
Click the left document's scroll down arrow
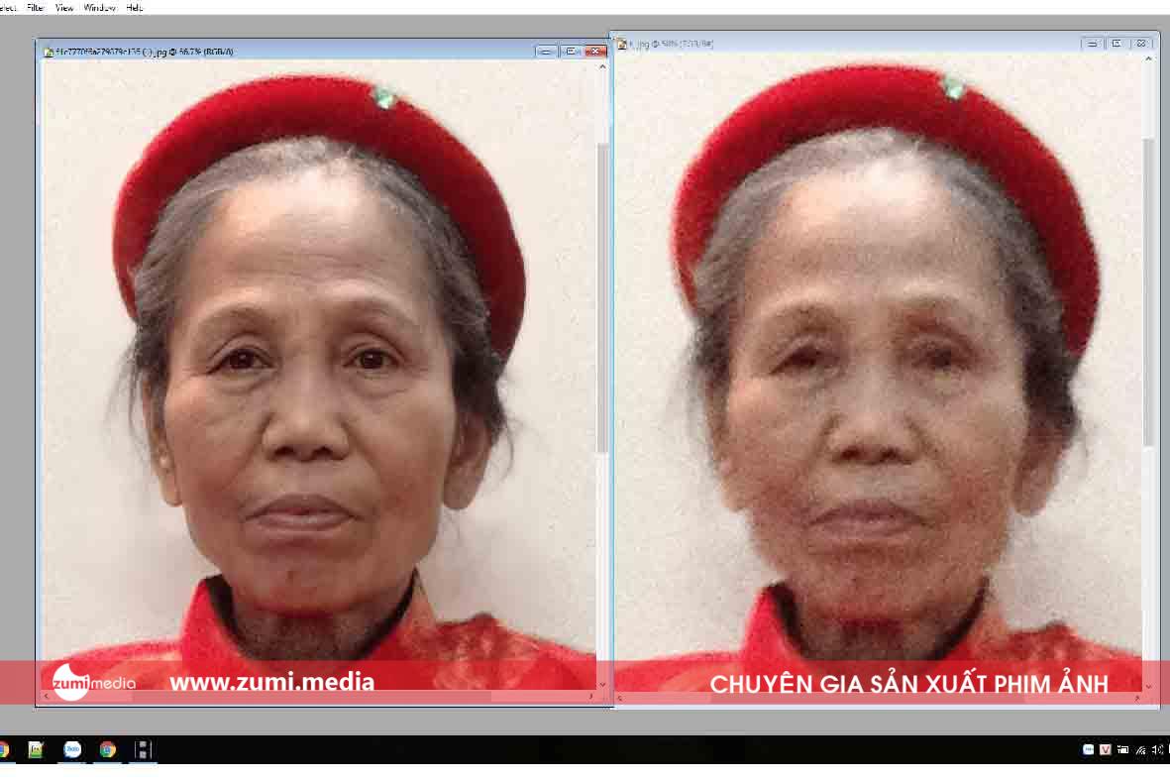[x=602, y=684]
